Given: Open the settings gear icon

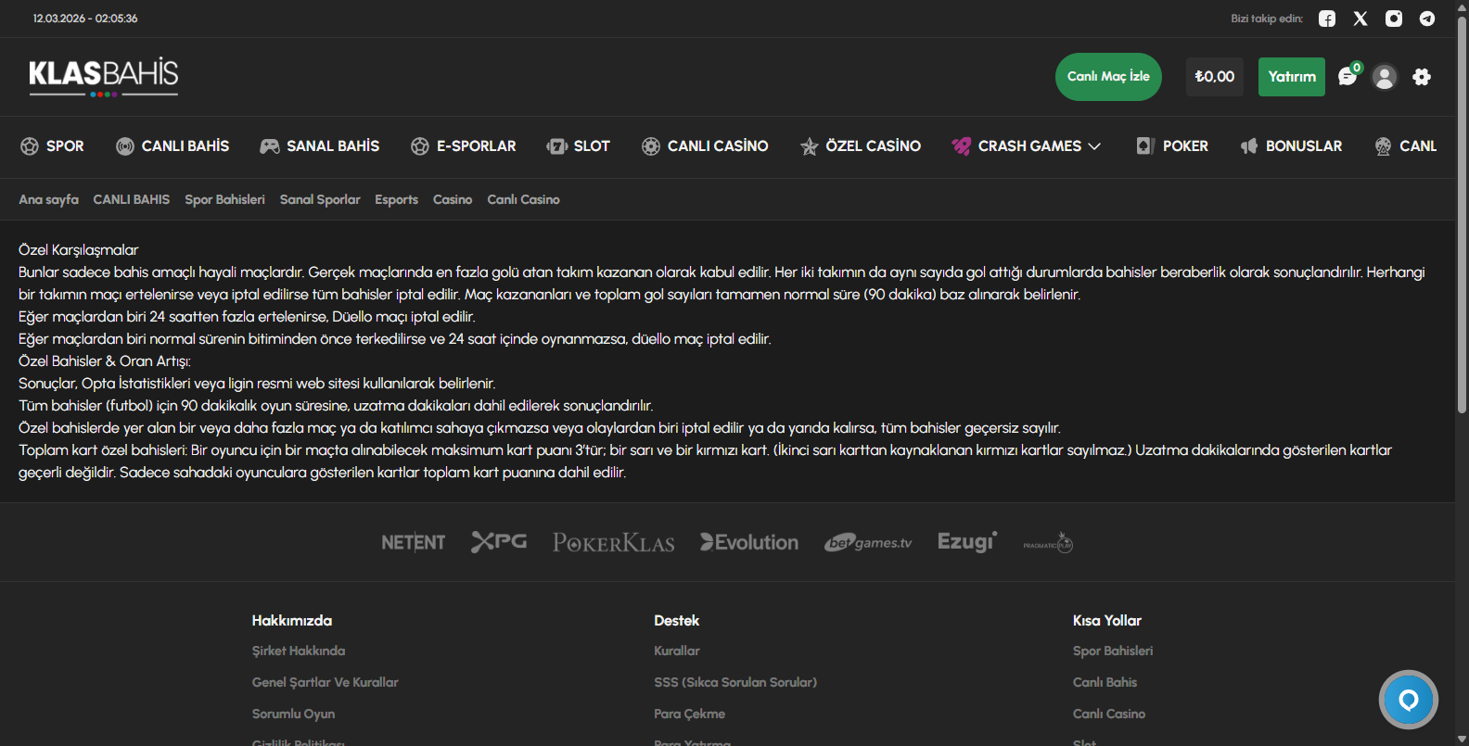Looking at the screenshot, I should (1422, 77).
